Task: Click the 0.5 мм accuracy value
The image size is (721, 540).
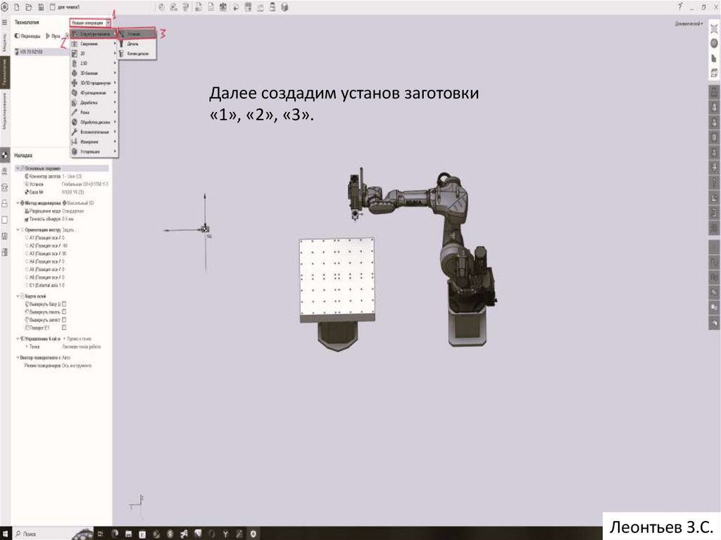Action: coord(68,219)
